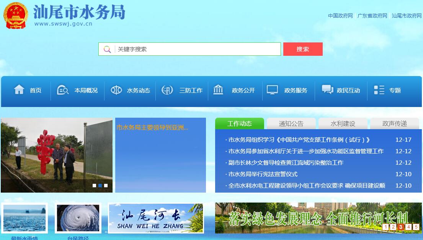Open the 专题 list icon
The height and width of the screenshot is (240, 423).
[x=379, y=90]
